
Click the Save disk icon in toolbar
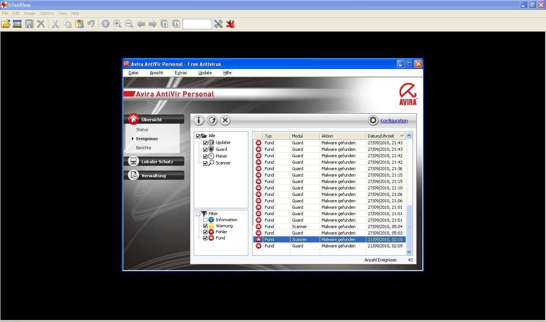29,24
